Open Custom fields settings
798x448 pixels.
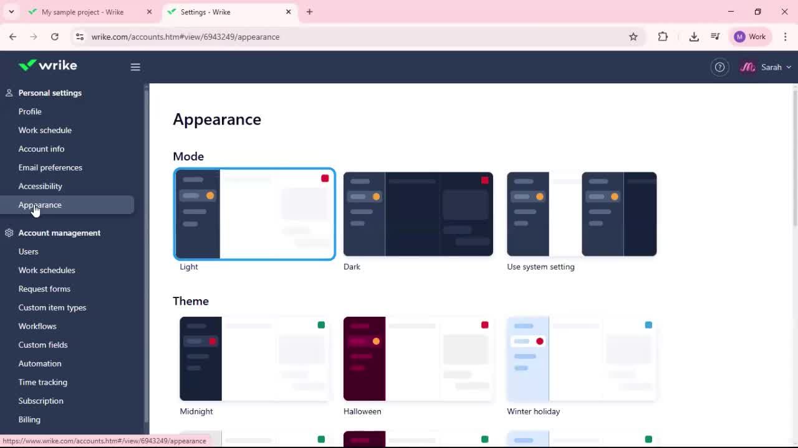43,345
